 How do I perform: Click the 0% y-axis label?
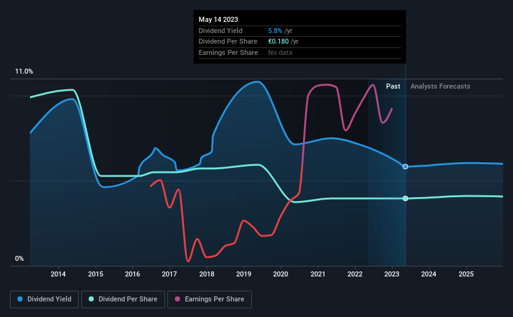(19, 258)
